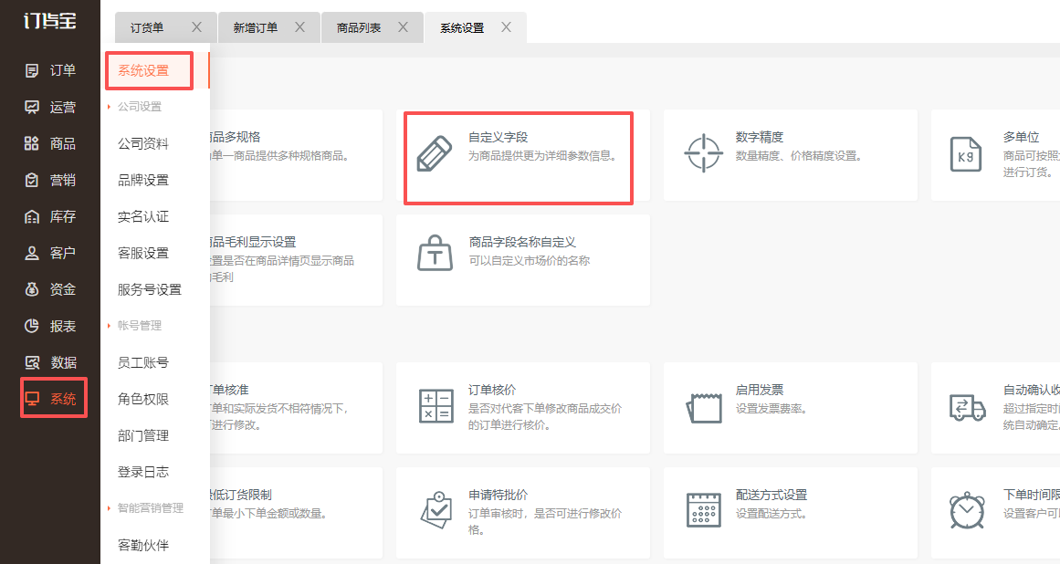Collapse the 公司设置 section arrow

tap(109, 107)
